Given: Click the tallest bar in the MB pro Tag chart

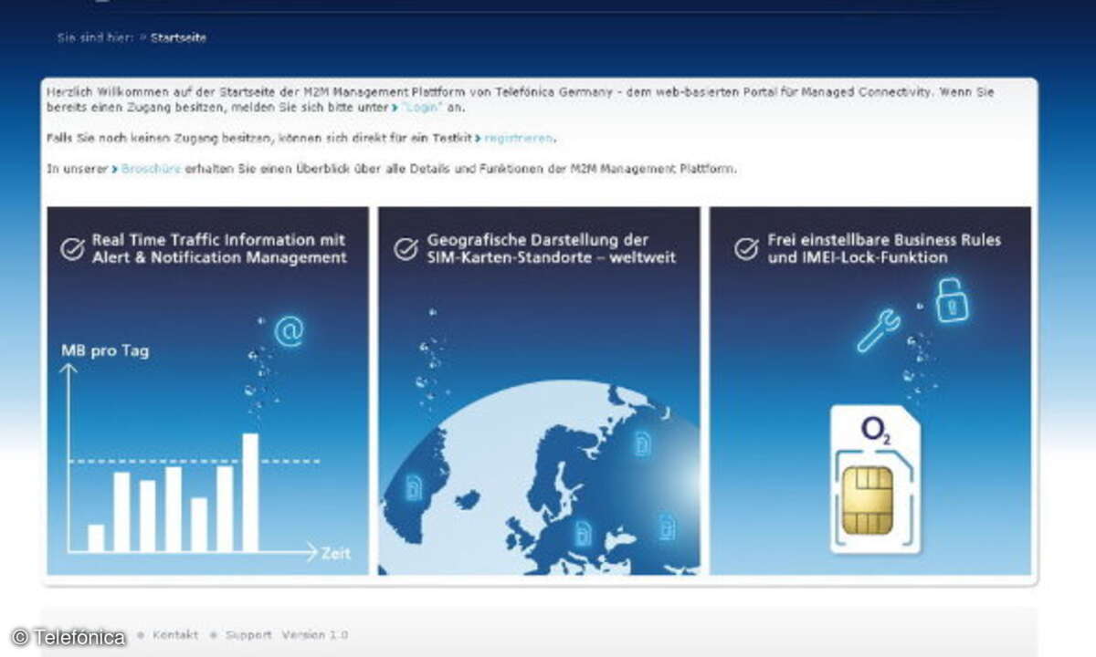Looking at the screenshot, I should [x=249, y=493].
